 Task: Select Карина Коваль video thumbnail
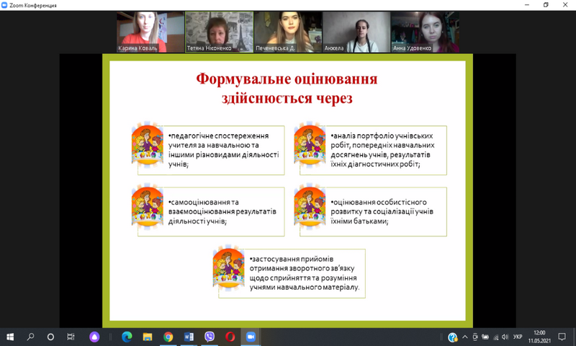coord(150,32)
